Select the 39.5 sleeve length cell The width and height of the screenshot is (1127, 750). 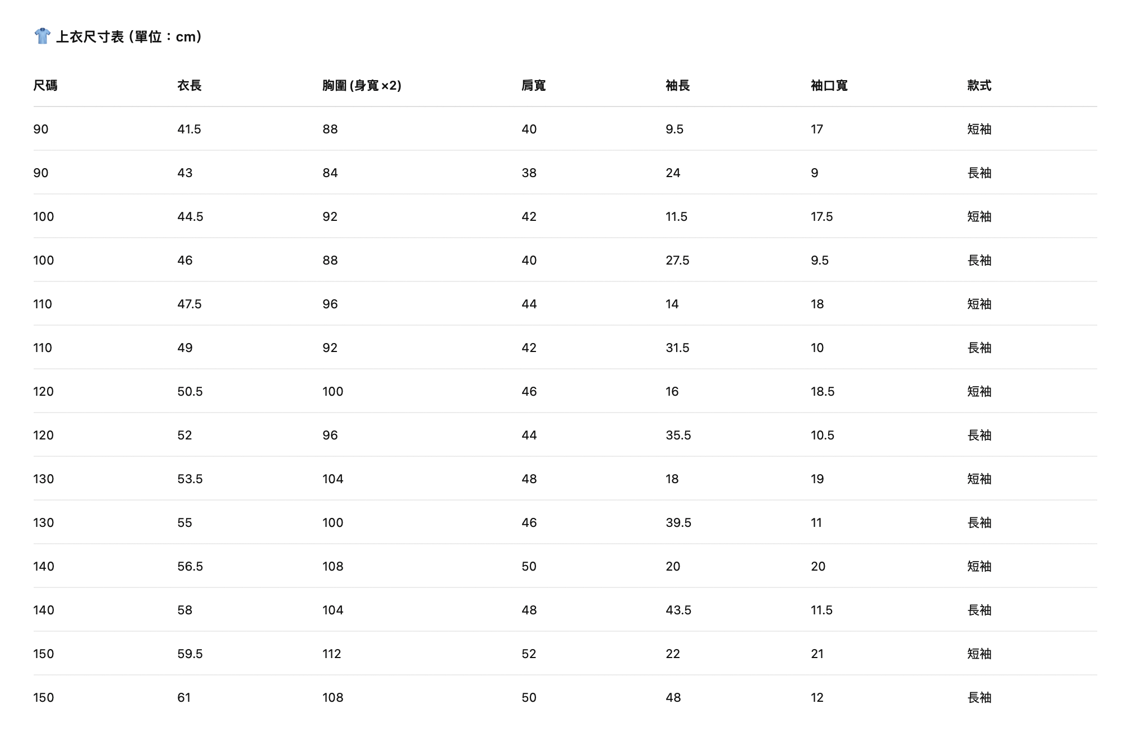[678, 523]
